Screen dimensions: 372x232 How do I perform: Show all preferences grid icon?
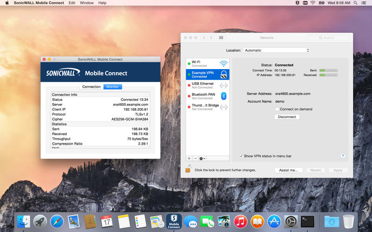coord(221,38)
